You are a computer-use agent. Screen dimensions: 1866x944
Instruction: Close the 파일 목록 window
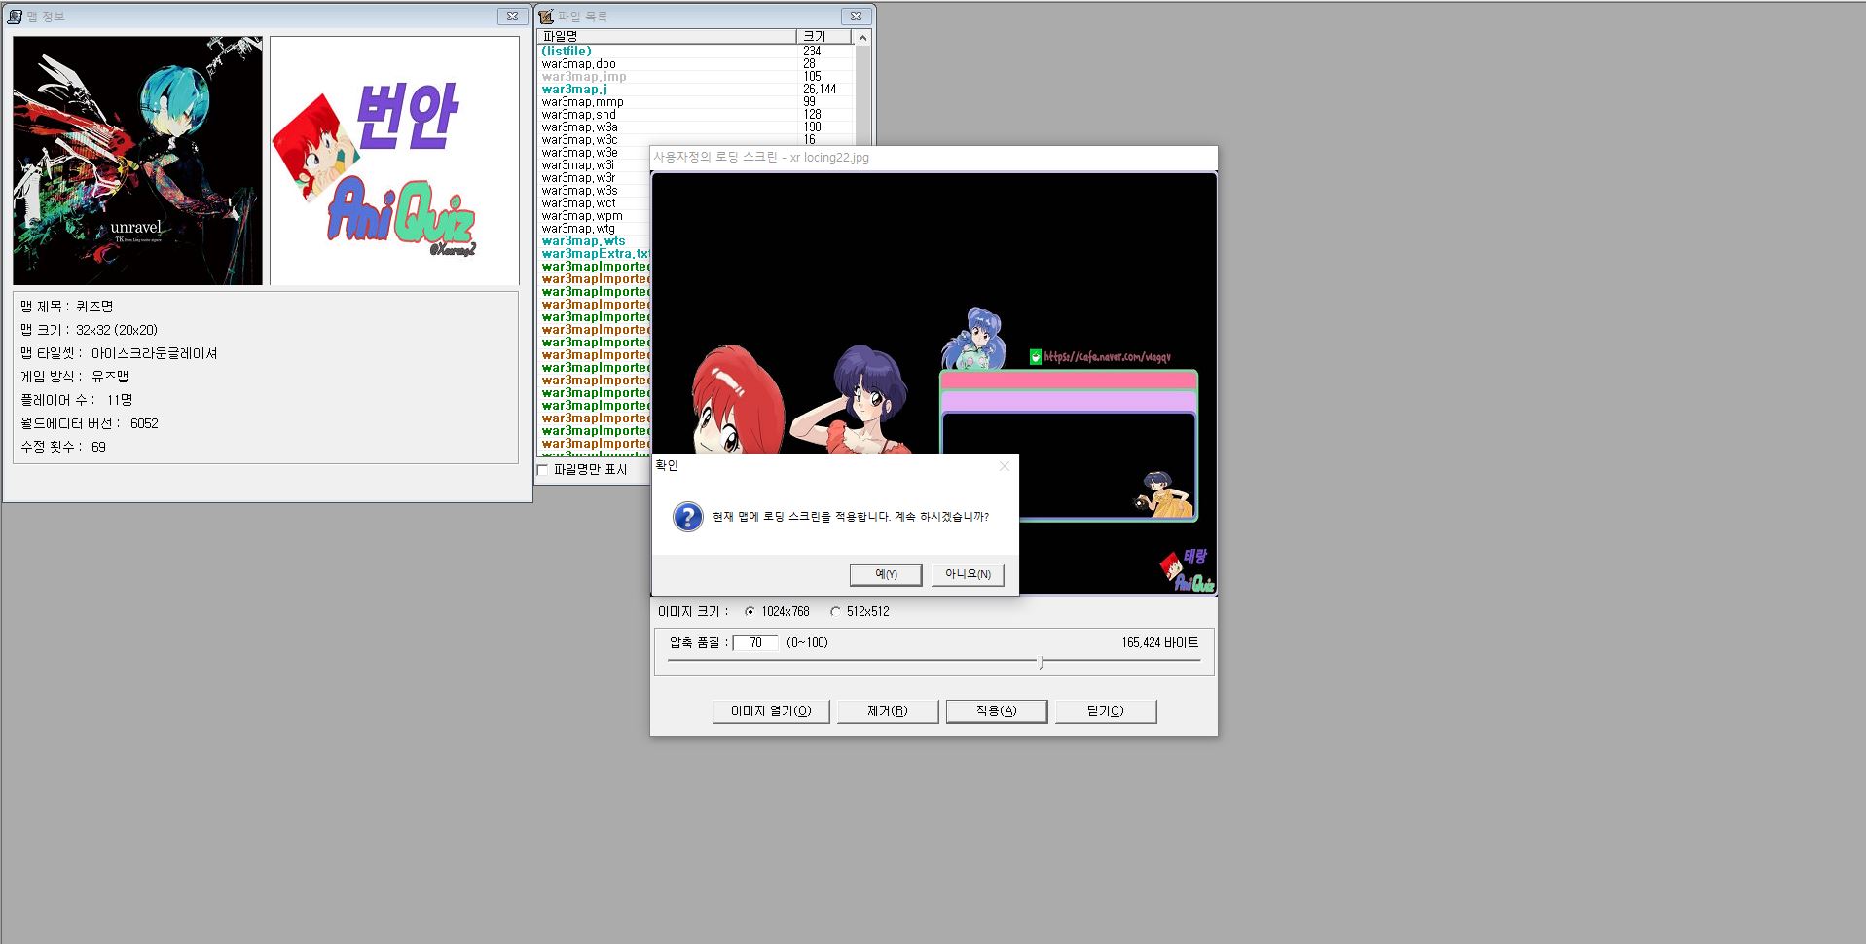[856, 16]
